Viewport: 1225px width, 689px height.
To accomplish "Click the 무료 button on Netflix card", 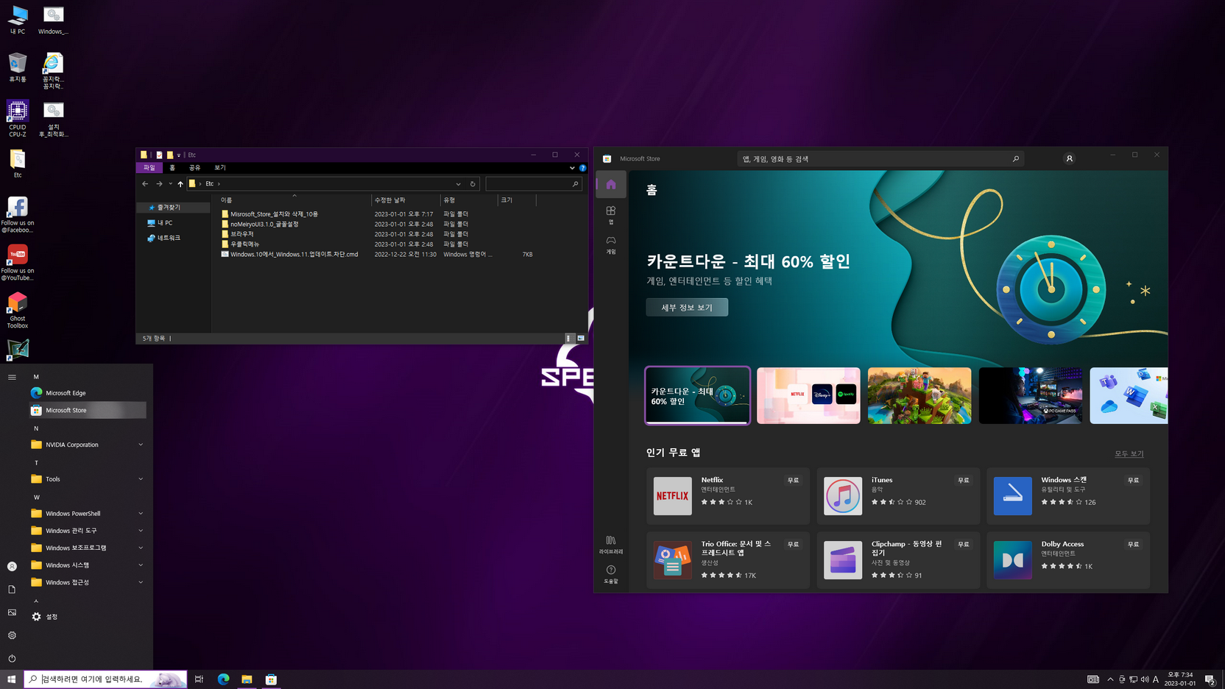I will [x=793, y=480].
